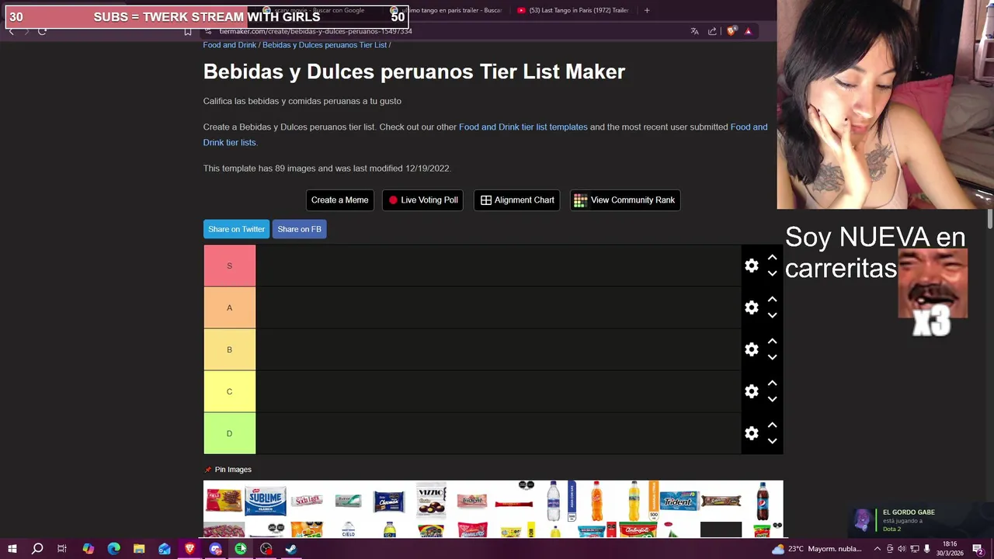
Task: Open the Windows Start menu
Action: 12,549
